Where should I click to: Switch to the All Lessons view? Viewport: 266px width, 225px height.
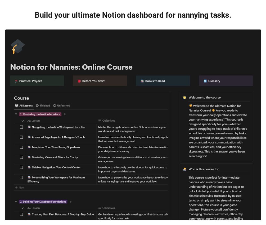24,106
